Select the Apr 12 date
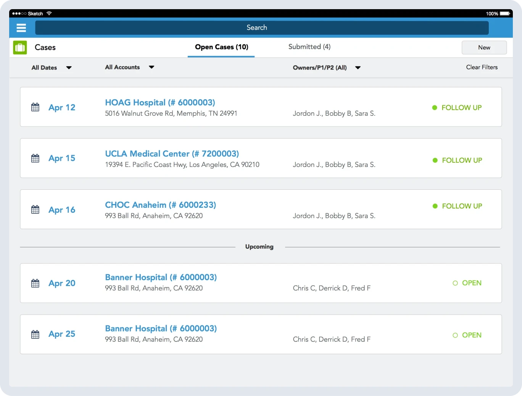522x396 pixels. pos(62,108)
